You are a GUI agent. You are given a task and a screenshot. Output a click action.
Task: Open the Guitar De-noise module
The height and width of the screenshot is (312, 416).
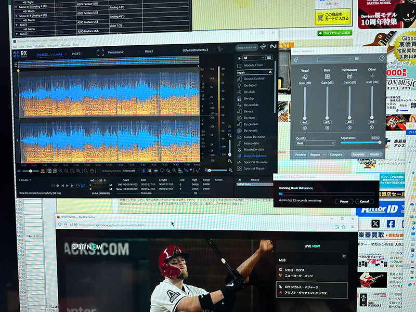(x=251, y=137)
